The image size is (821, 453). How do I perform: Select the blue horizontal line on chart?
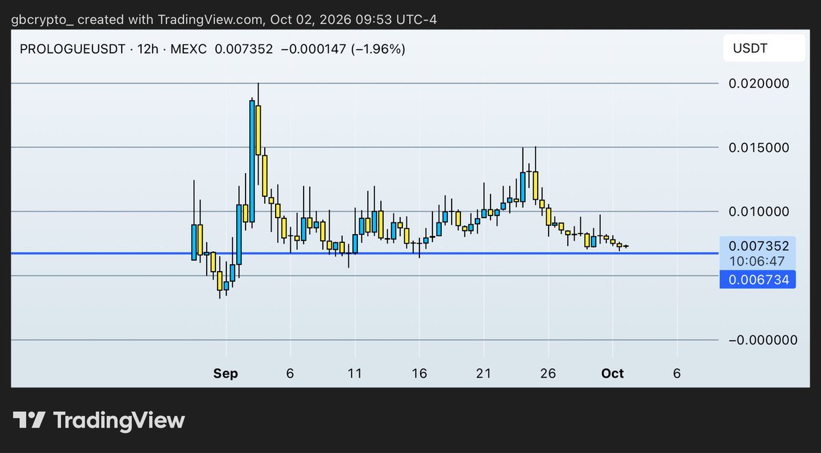(365, 253)
